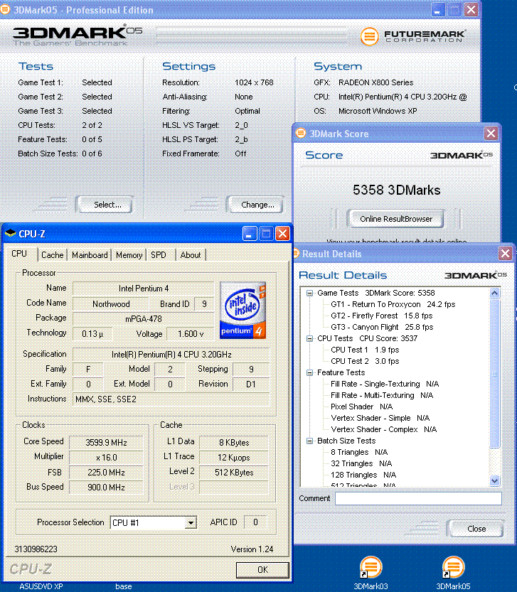Click the Bus Speed value 900.0 MHz

coord(106,488)
